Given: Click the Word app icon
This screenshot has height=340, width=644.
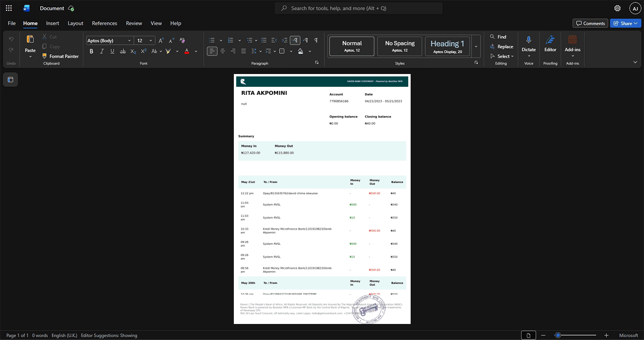Looking at the screenshot, I should (x=27, y=8).
